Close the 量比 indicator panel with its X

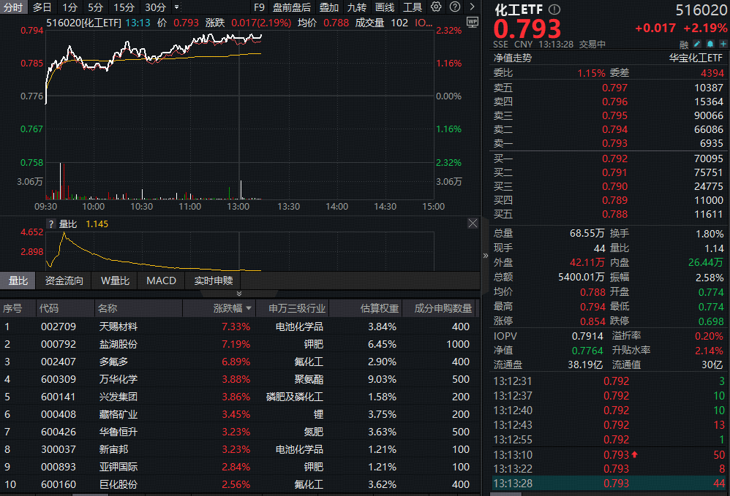(473, 223)
